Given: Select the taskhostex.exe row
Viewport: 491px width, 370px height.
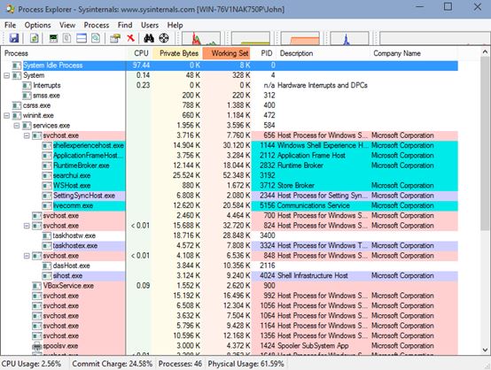Looking at the screenshot, I should [x=230, y=245].
